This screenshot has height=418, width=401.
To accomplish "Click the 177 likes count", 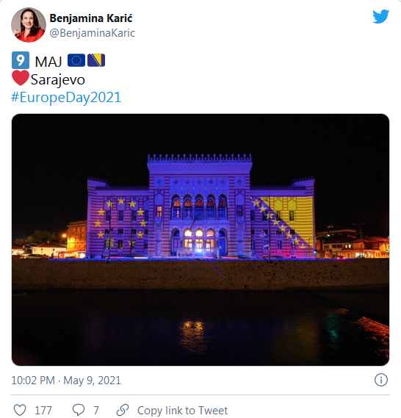I will pos(43,410).
